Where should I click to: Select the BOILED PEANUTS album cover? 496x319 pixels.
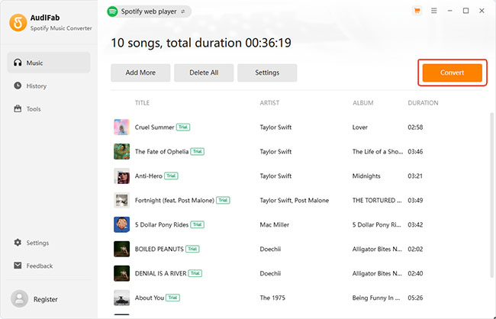[x=121, y=249]
